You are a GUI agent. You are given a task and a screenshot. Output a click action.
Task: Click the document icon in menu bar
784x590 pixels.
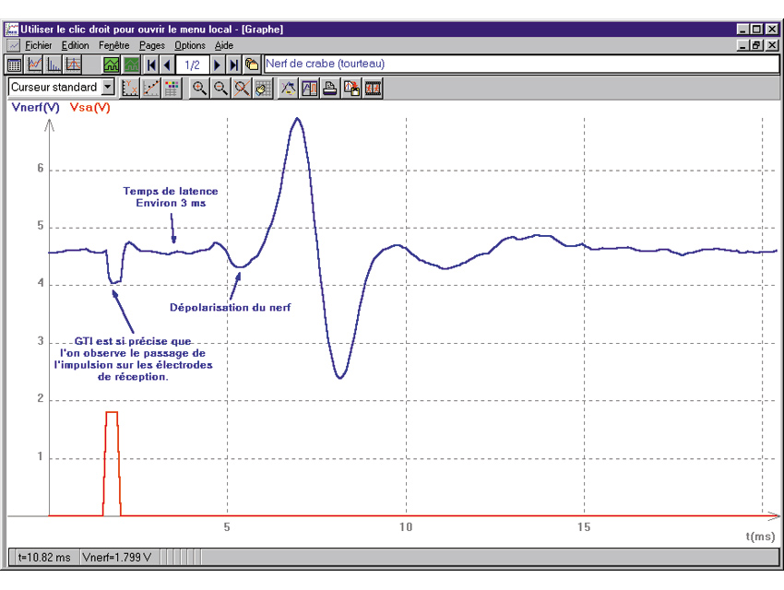pos(14,45)
